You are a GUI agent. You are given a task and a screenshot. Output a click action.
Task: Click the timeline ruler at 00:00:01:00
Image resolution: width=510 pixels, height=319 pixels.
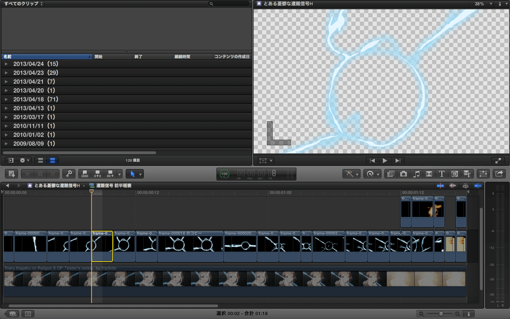coord(280,192)
